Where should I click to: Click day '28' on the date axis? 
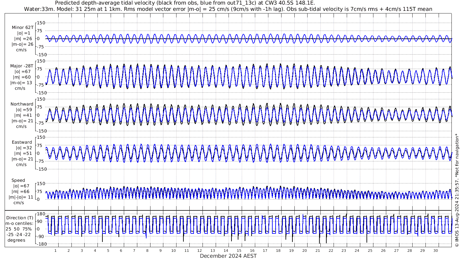coord(409,251)
